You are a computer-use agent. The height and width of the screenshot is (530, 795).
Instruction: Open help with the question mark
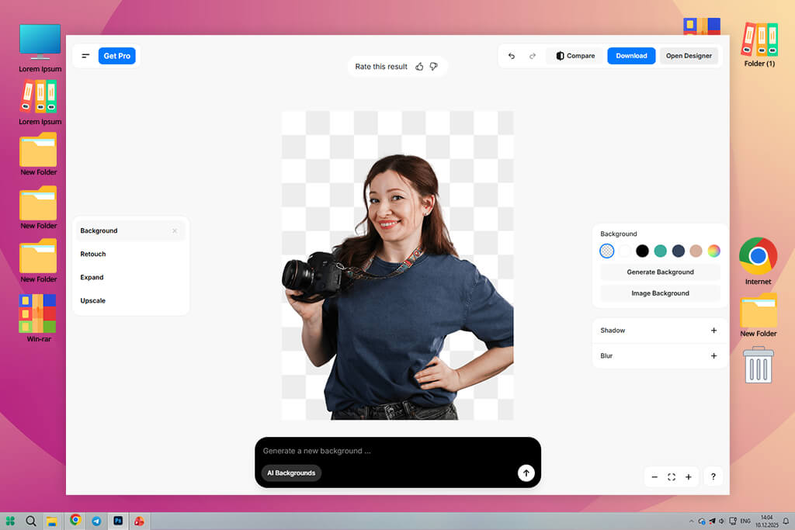click(x=713, y=476)
